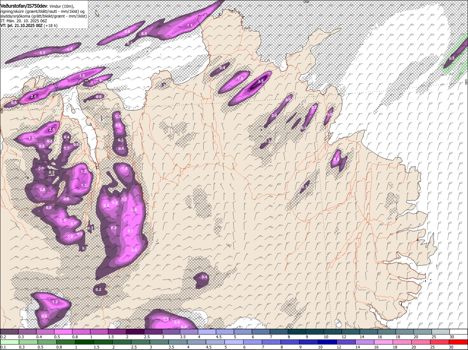Screen dimensions: 468x350
Task: Click the dark purple snow swatch starting at 2
Action: (135, 332)
